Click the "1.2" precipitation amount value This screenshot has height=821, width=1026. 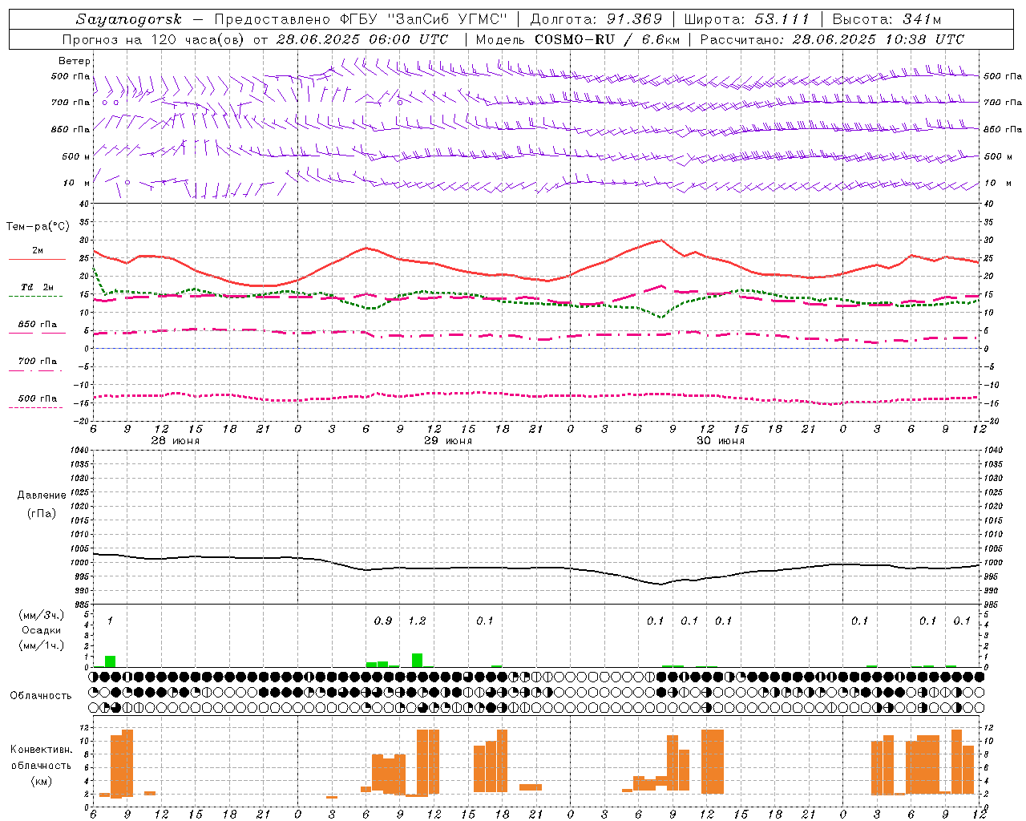click(417, 621)
